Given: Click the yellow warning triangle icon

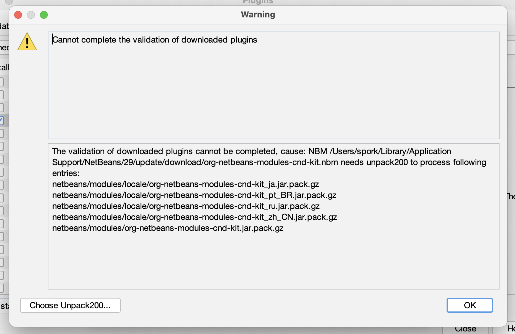Looking at the screenshot, I should [x=27, y=42].
